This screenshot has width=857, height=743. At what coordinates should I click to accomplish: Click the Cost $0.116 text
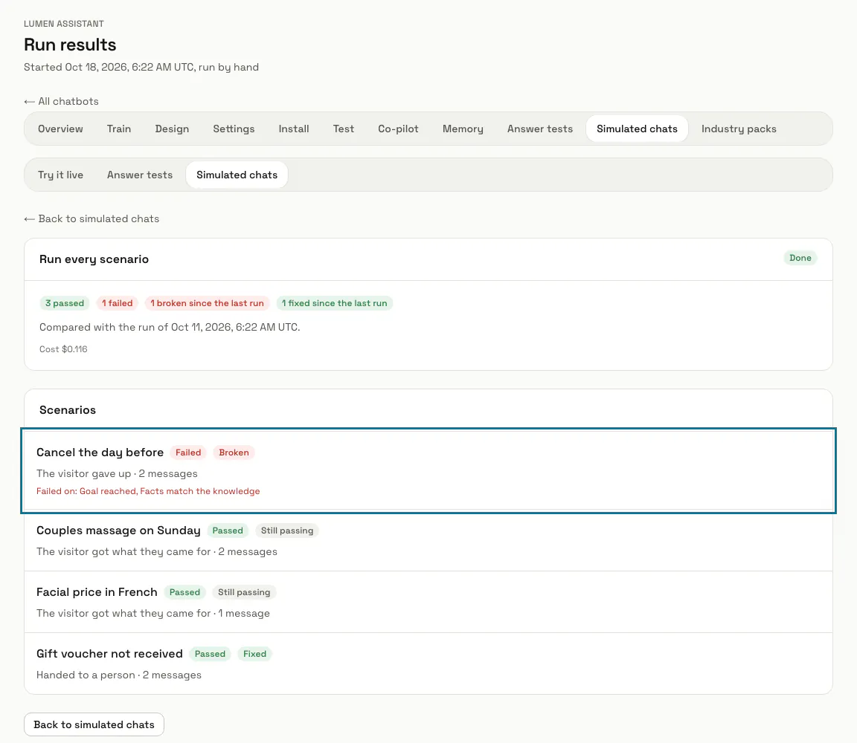pos(63,349)
